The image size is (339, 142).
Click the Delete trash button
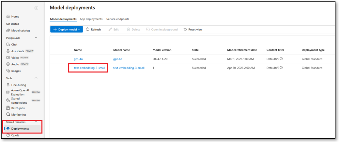click(x=133, y=29)
